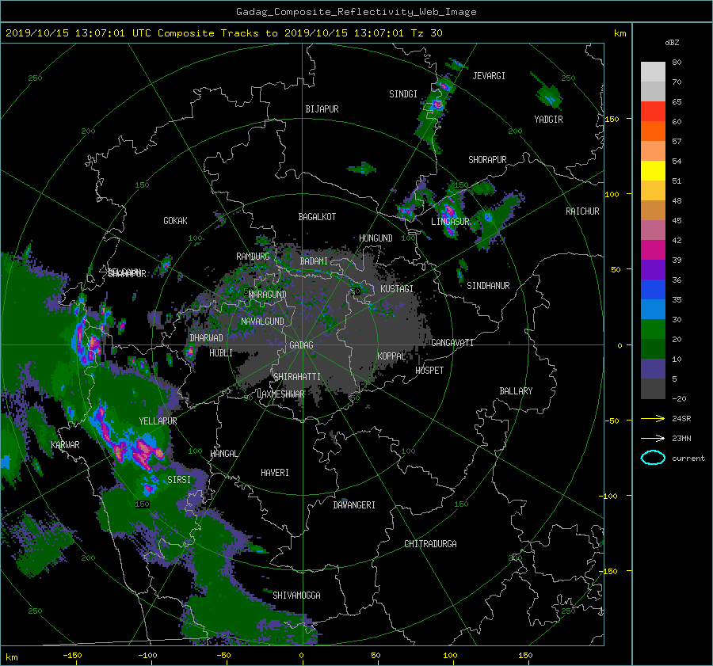
Task: Select the blue 36 dBZ legend swatch
Action: 653,289
